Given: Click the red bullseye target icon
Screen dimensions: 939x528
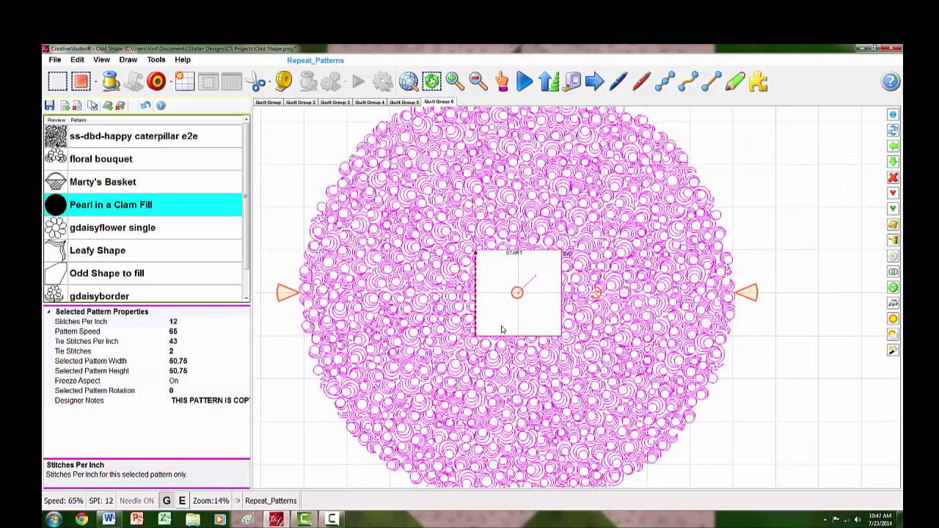Looking at the screenshot, I should coord(156,81).
